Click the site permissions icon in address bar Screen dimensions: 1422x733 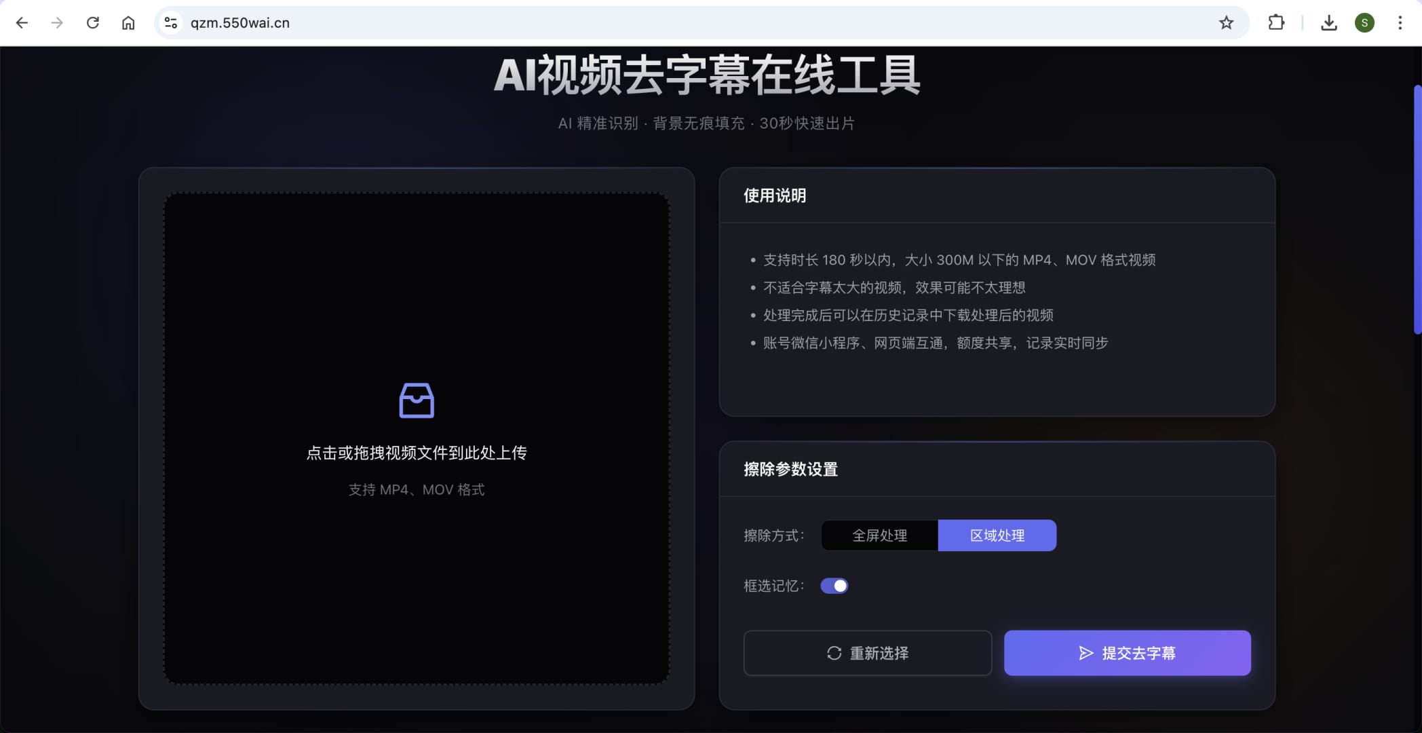[x=170, y=22]
